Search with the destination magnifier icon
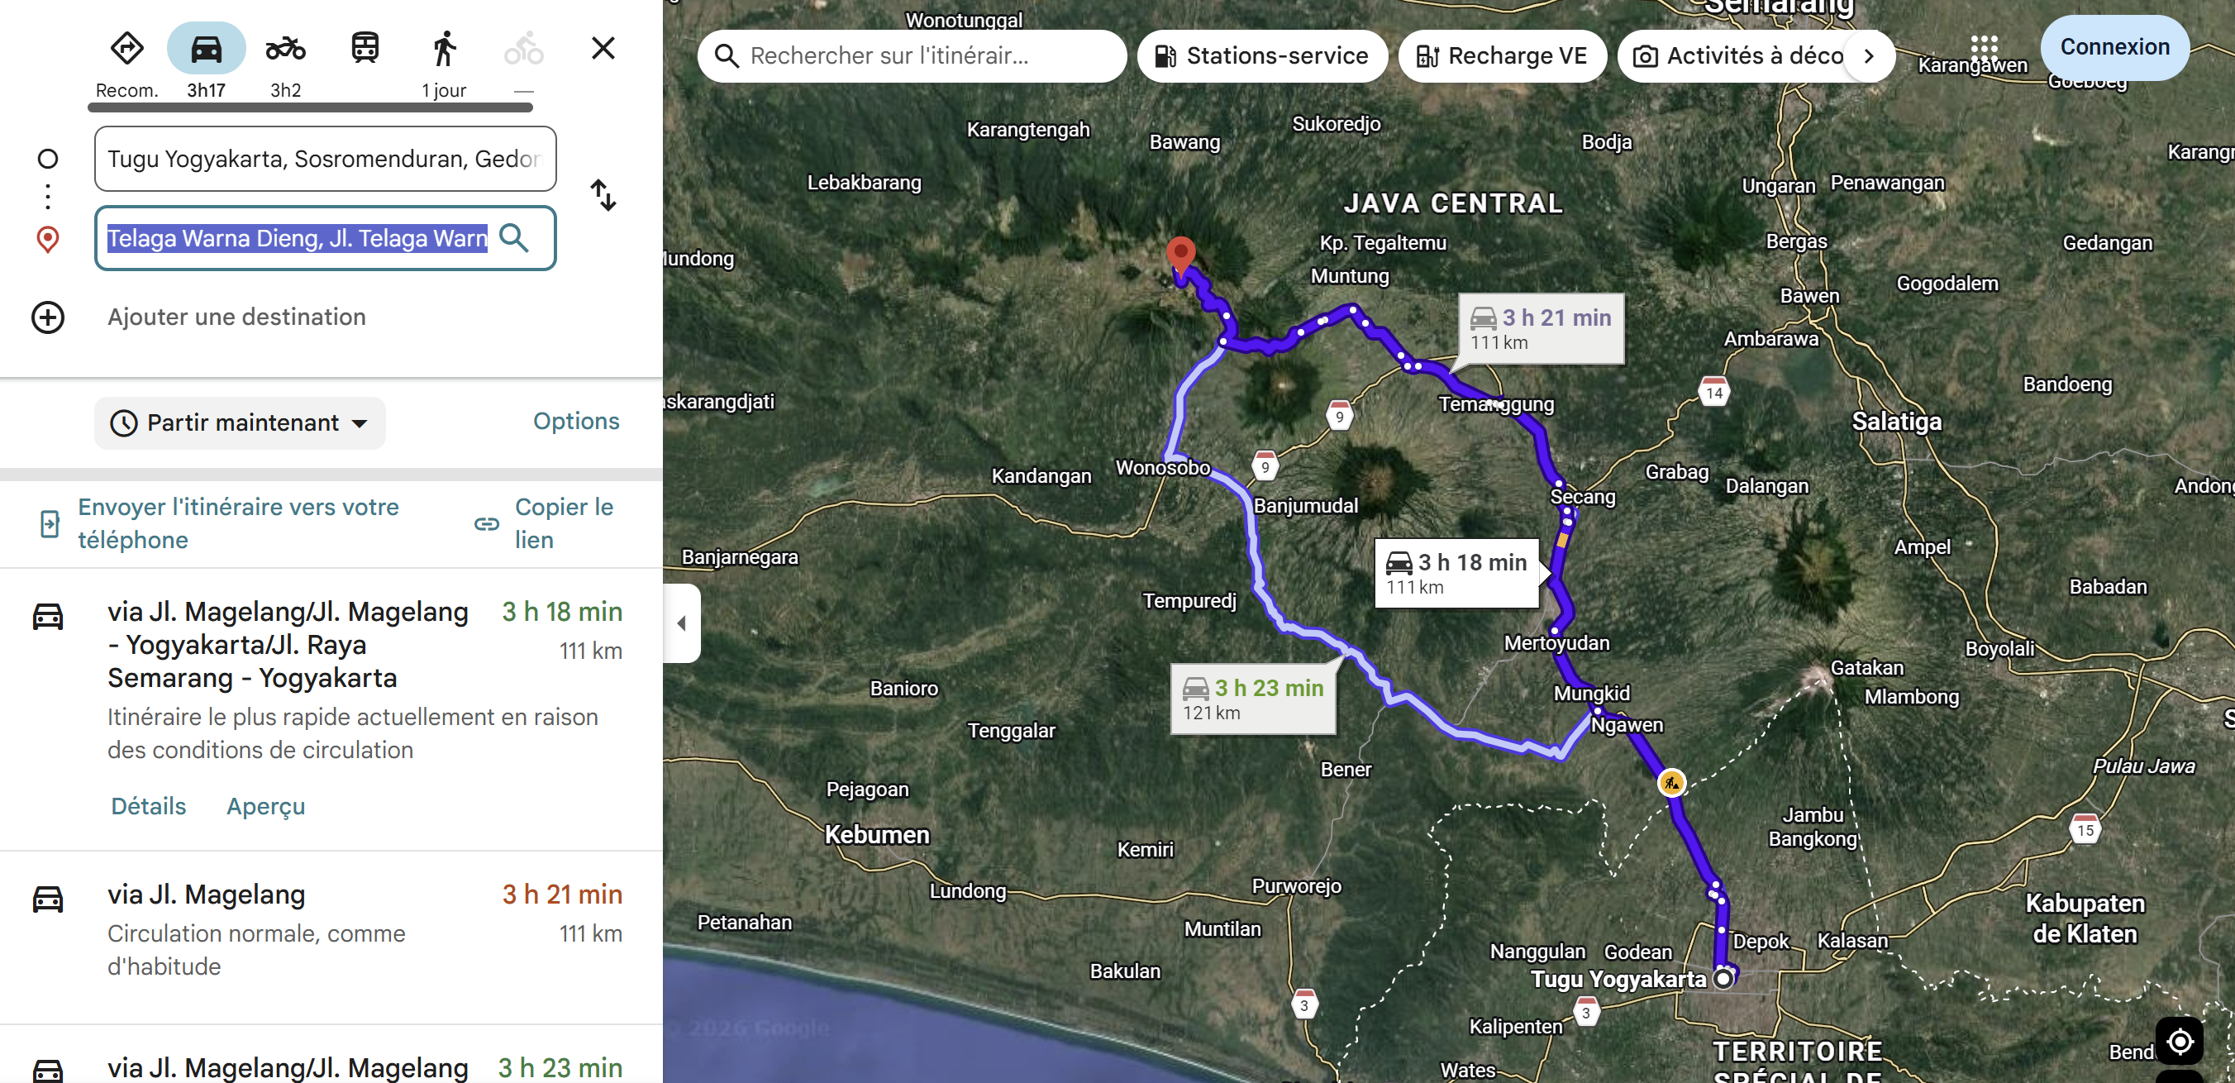Viewport: 2235px width, 1083px height. 514,238
